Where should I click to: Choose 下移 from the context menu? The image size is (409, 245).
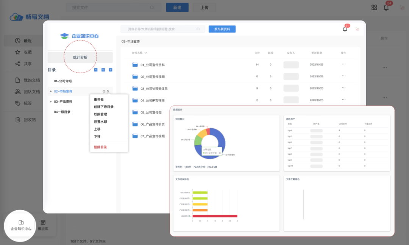click(97, 137)
